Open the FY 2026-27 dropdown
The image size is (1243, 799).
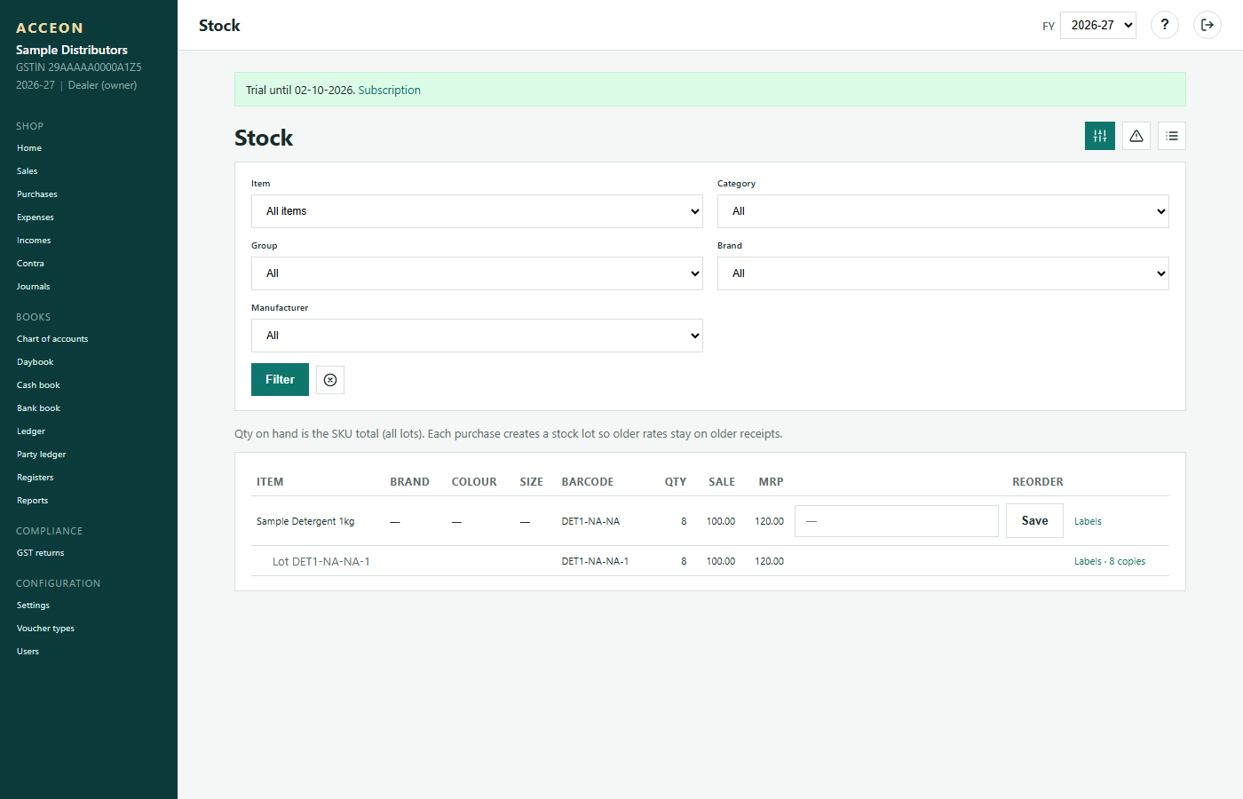click(x=1098, y=25)
